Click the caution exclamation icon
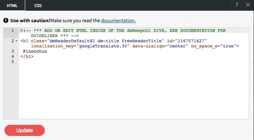 (6, 21)
